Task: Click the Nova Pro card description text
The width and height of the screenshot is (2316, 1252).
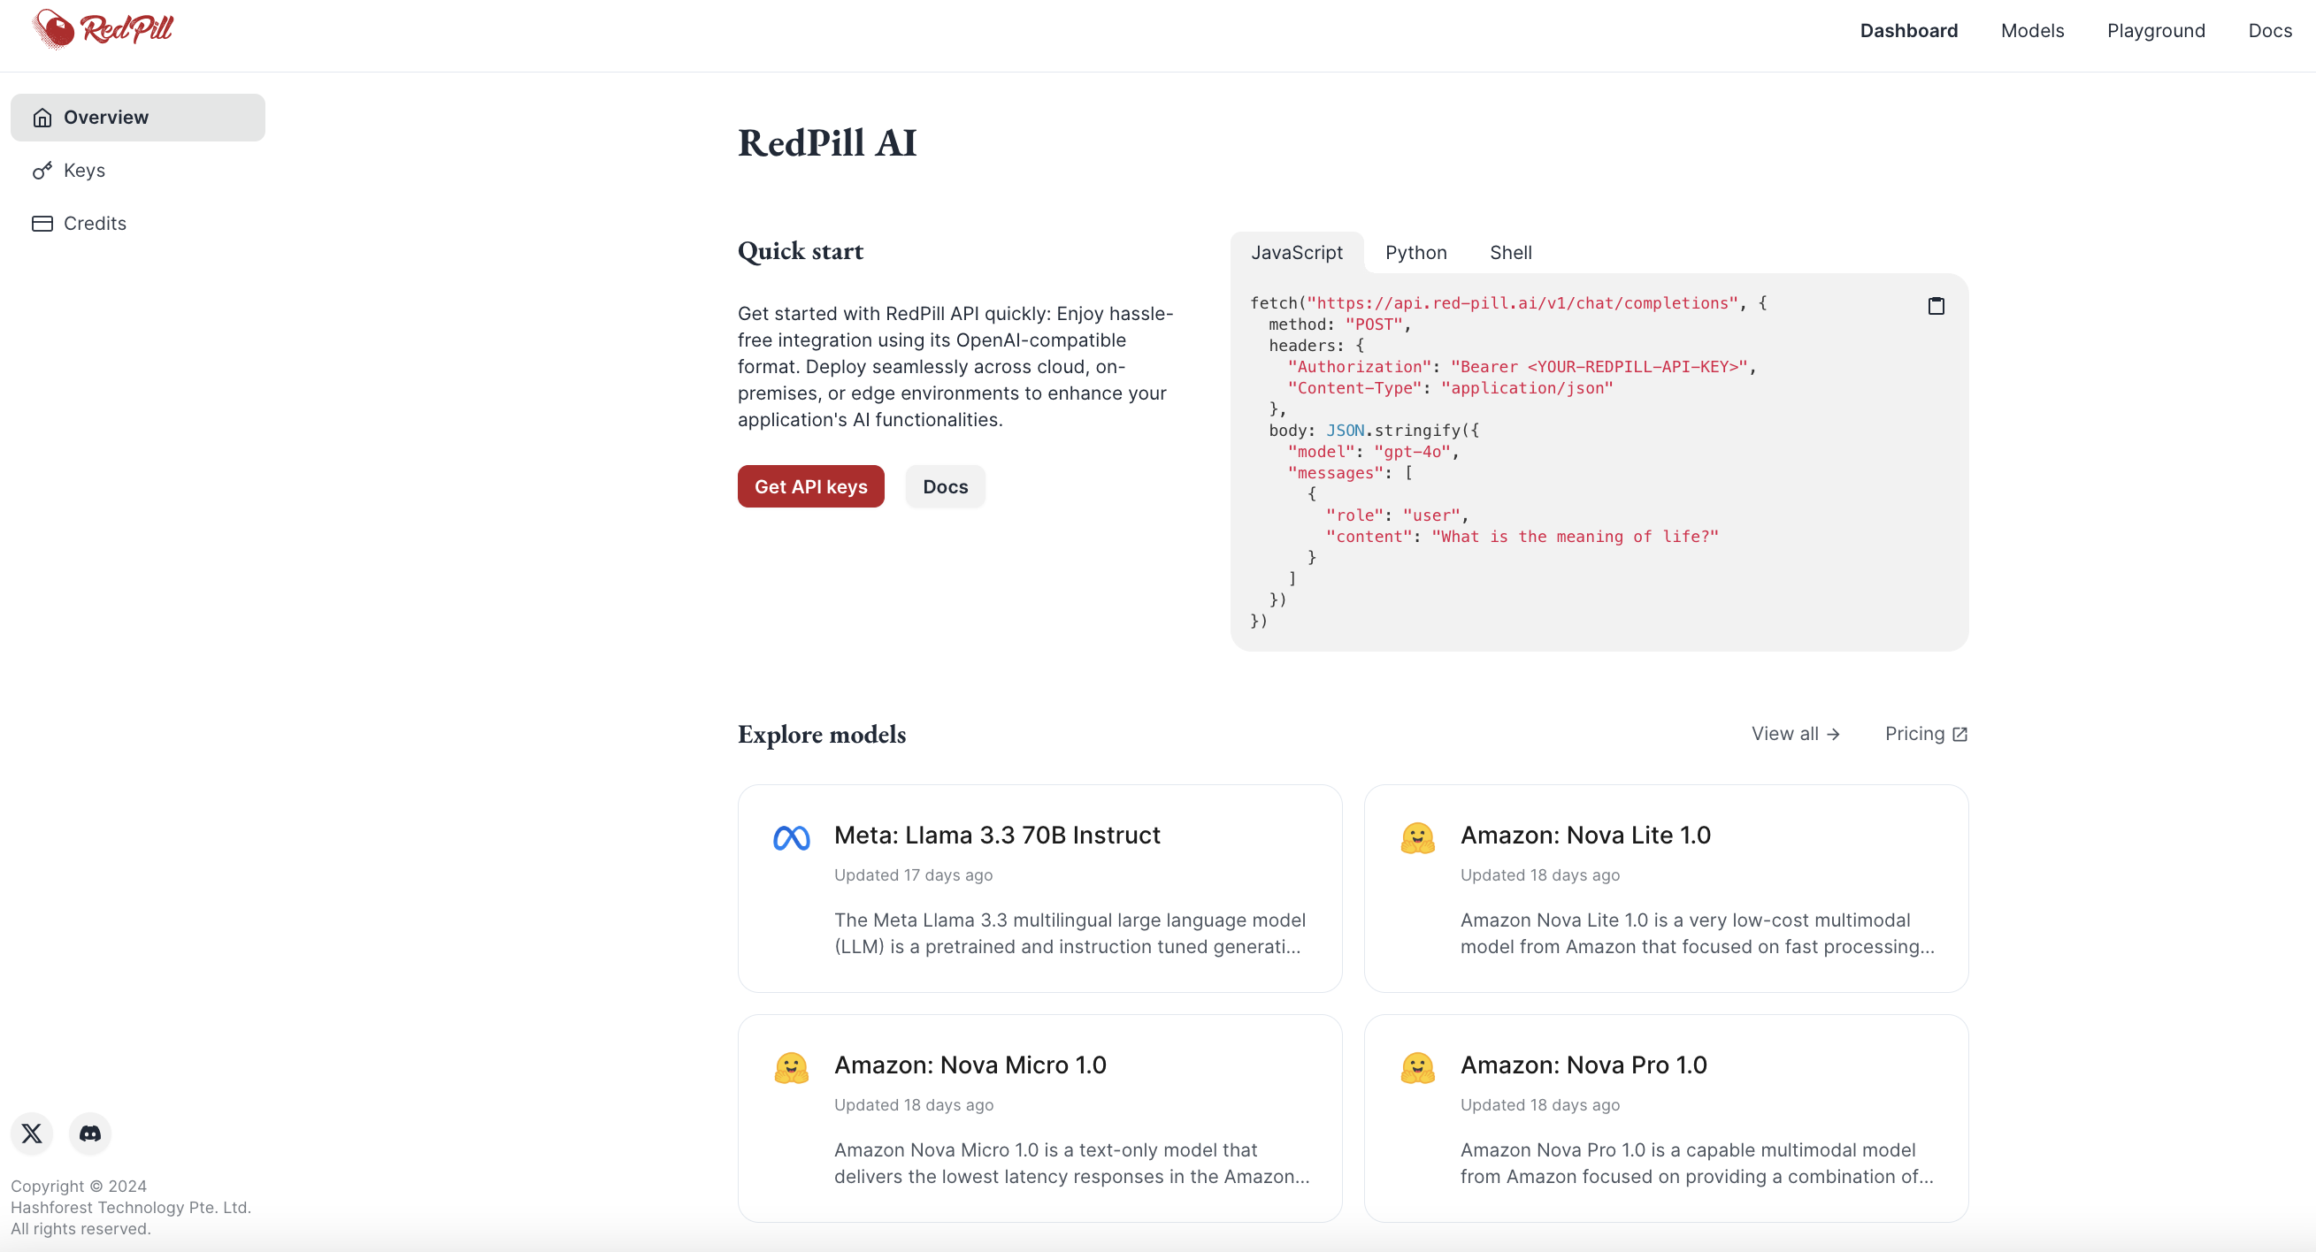Action: pyautogui.click(x=1697, y=1164)
